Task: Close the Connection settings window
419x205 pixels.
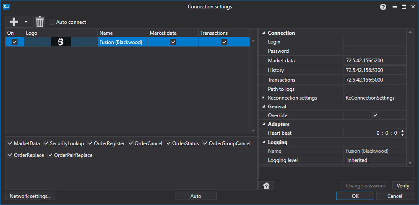Action: click(413, 7)
